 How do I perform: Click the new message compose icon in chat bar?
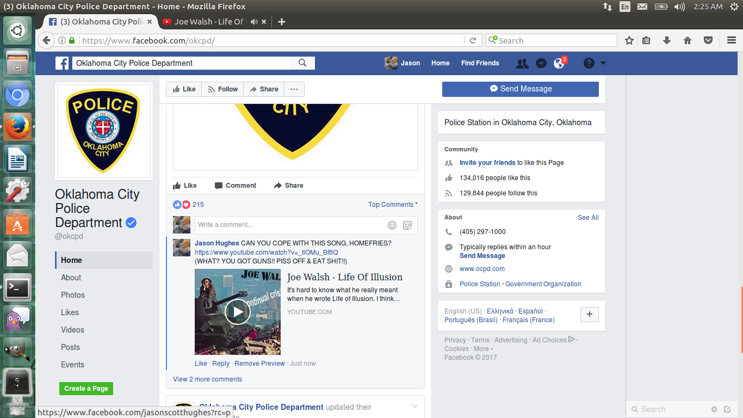[x=728, y=409]
